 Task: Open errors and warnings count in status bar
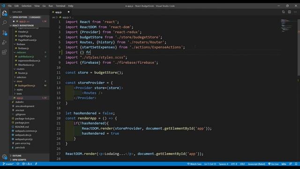point(27,164)
